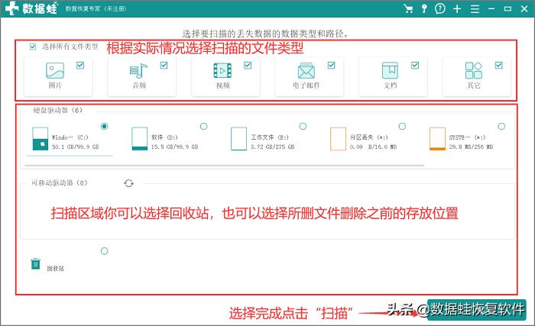Screen dimensions: 535x326
Task: Click the 文档 document icon
Action: point(390,70)
